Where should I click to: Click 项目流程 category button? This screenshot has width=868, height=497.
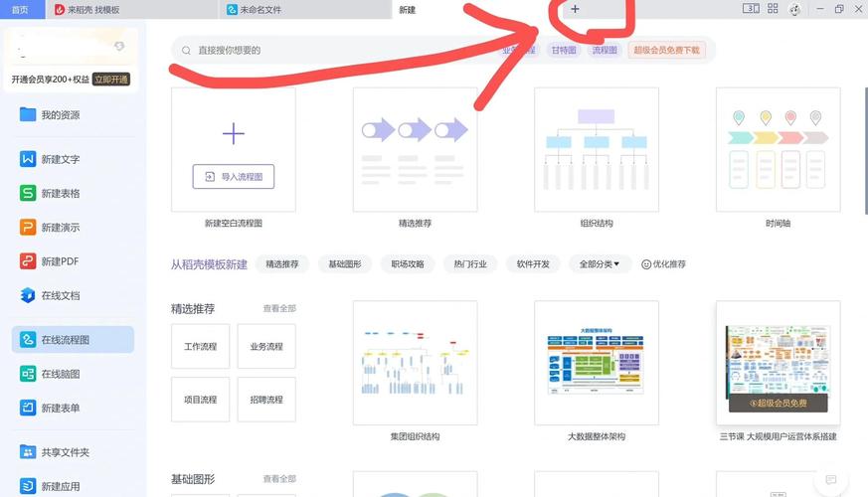(x=201, y=400)
